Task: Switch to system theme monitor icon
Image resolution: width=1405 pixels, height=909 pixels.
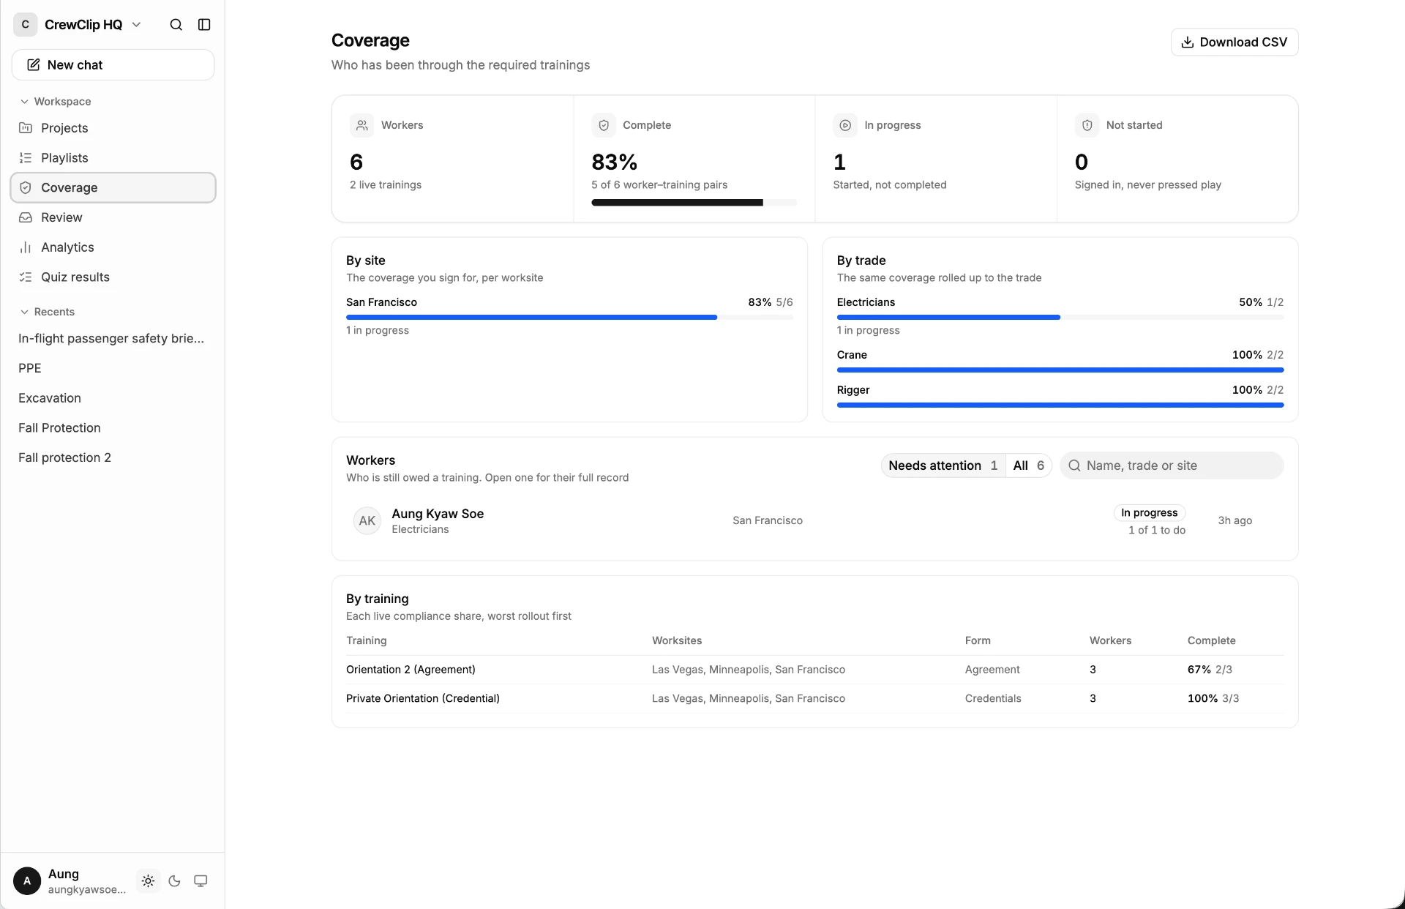Action: click(x=201, y=881)
